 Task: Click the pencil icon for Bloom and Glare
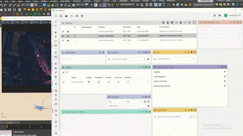point(225,81)
